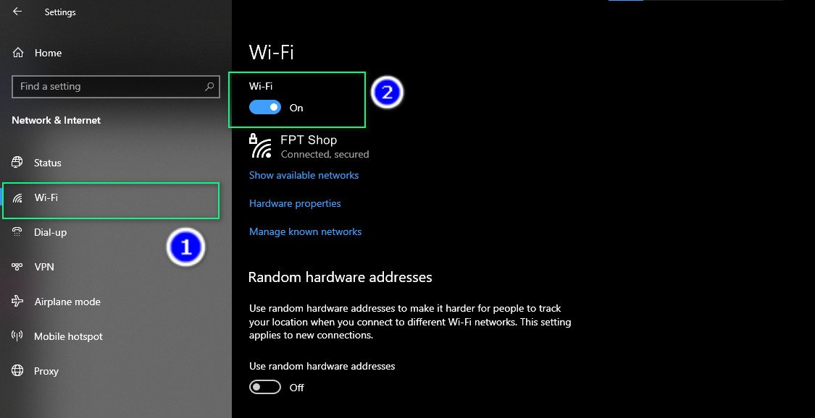This screenshot has height=418, width=815.
Task: Select the Status sidebar icon
Action: 17,162
